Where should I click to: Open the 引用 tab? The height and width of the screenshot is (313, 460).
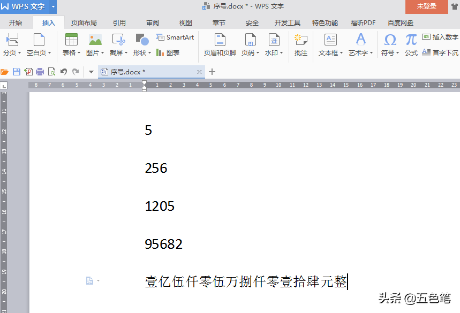pos(119,23)
